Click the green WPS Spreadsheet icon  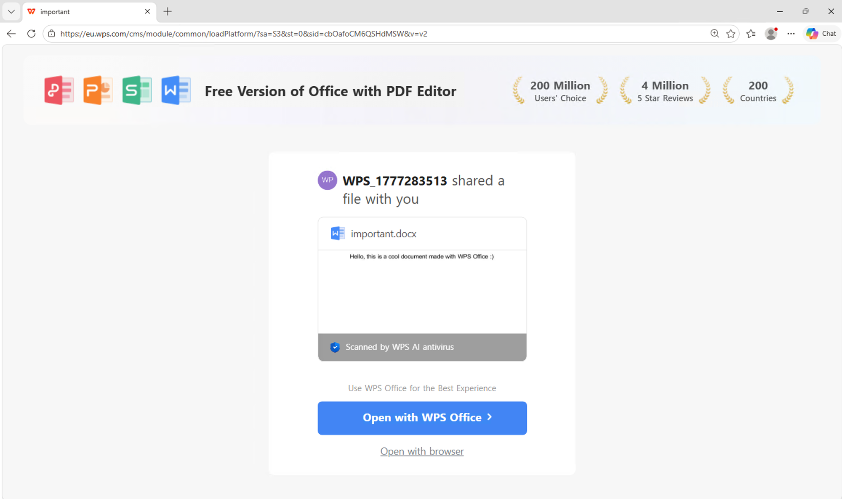(x=137, y=90)
